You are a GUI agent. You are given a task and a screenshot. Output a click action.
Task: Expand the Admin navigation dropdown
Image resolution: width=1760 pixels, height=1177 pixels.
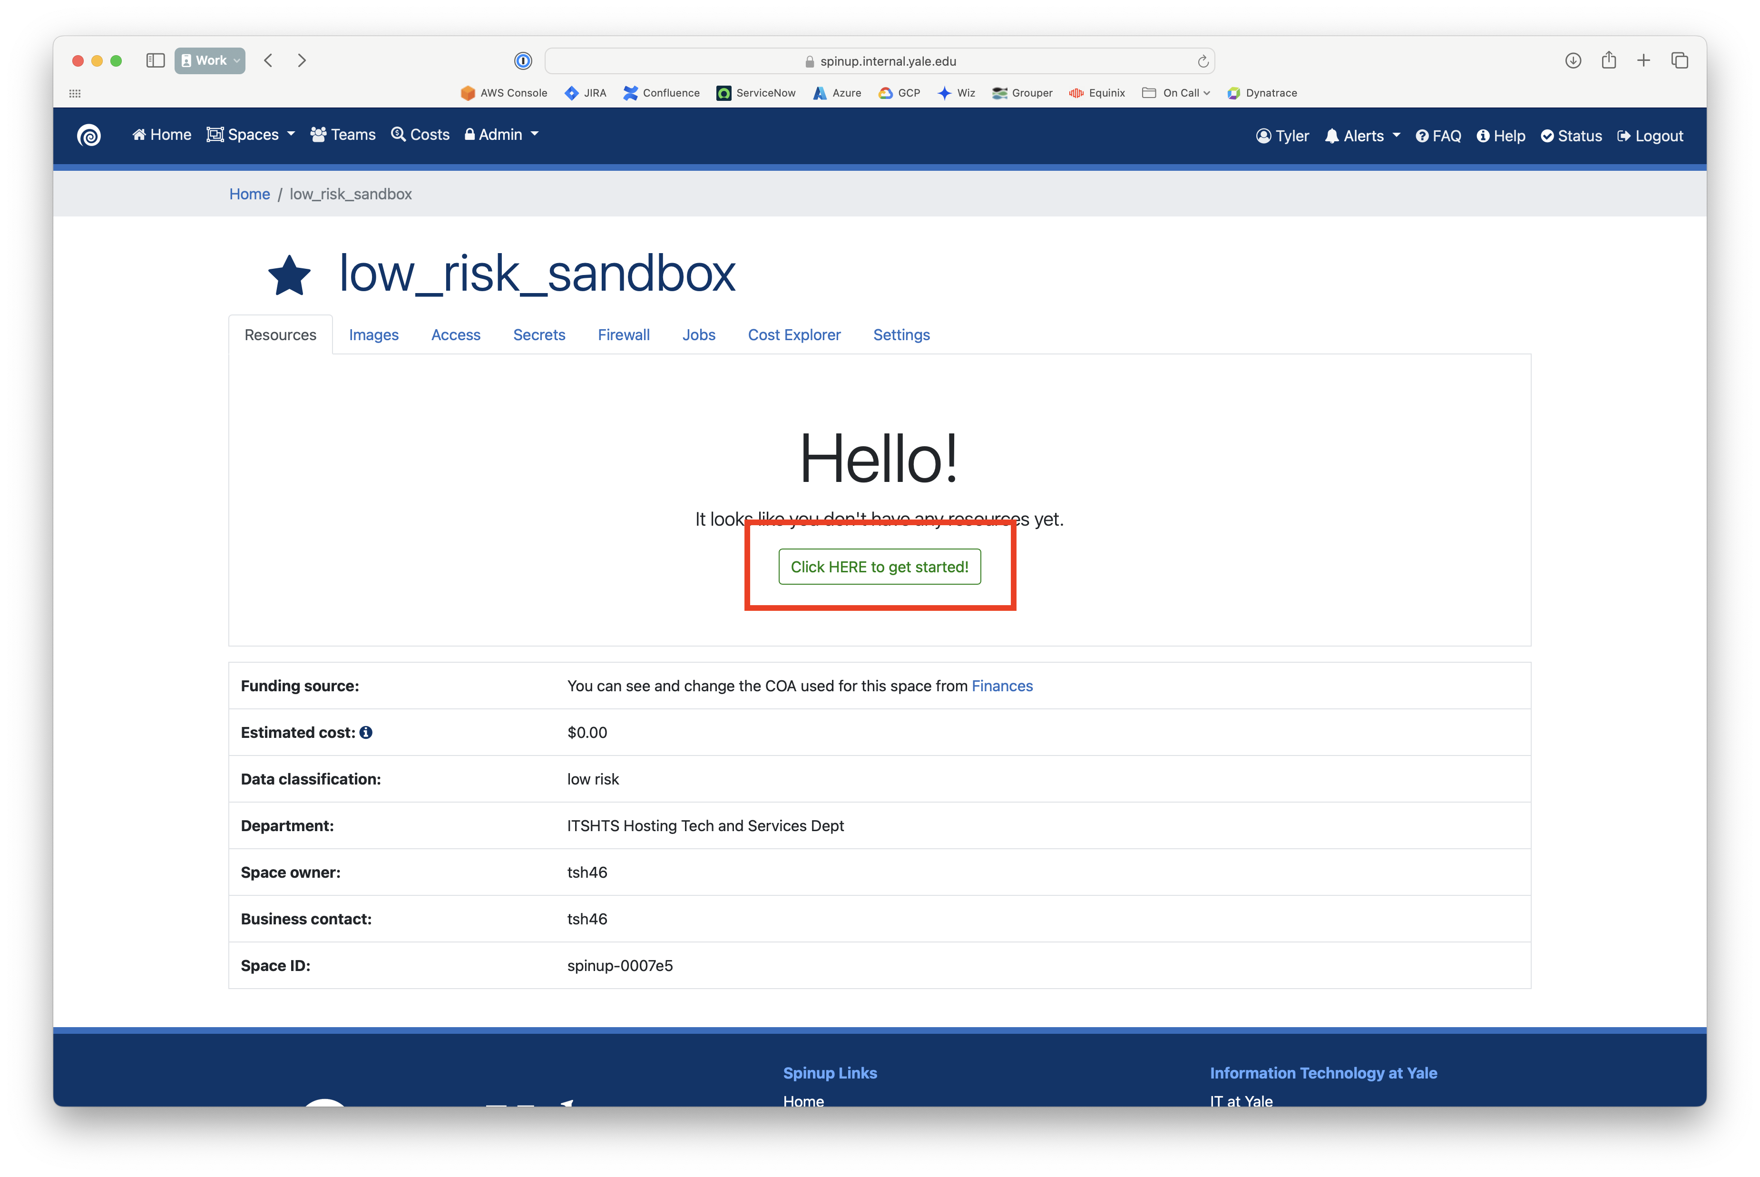501,134
